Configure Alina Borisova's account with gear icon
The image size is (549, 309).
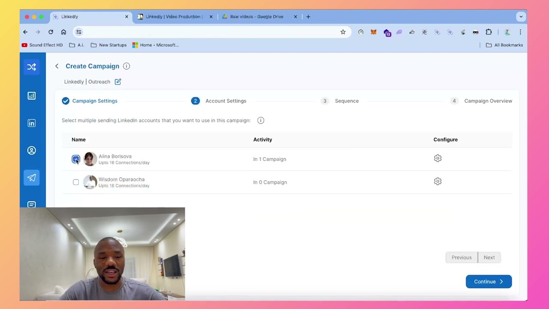437,158
